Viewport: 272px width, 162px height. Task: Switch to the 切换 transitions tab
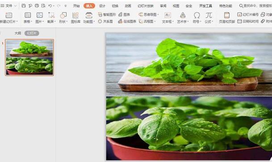(115, 6)
